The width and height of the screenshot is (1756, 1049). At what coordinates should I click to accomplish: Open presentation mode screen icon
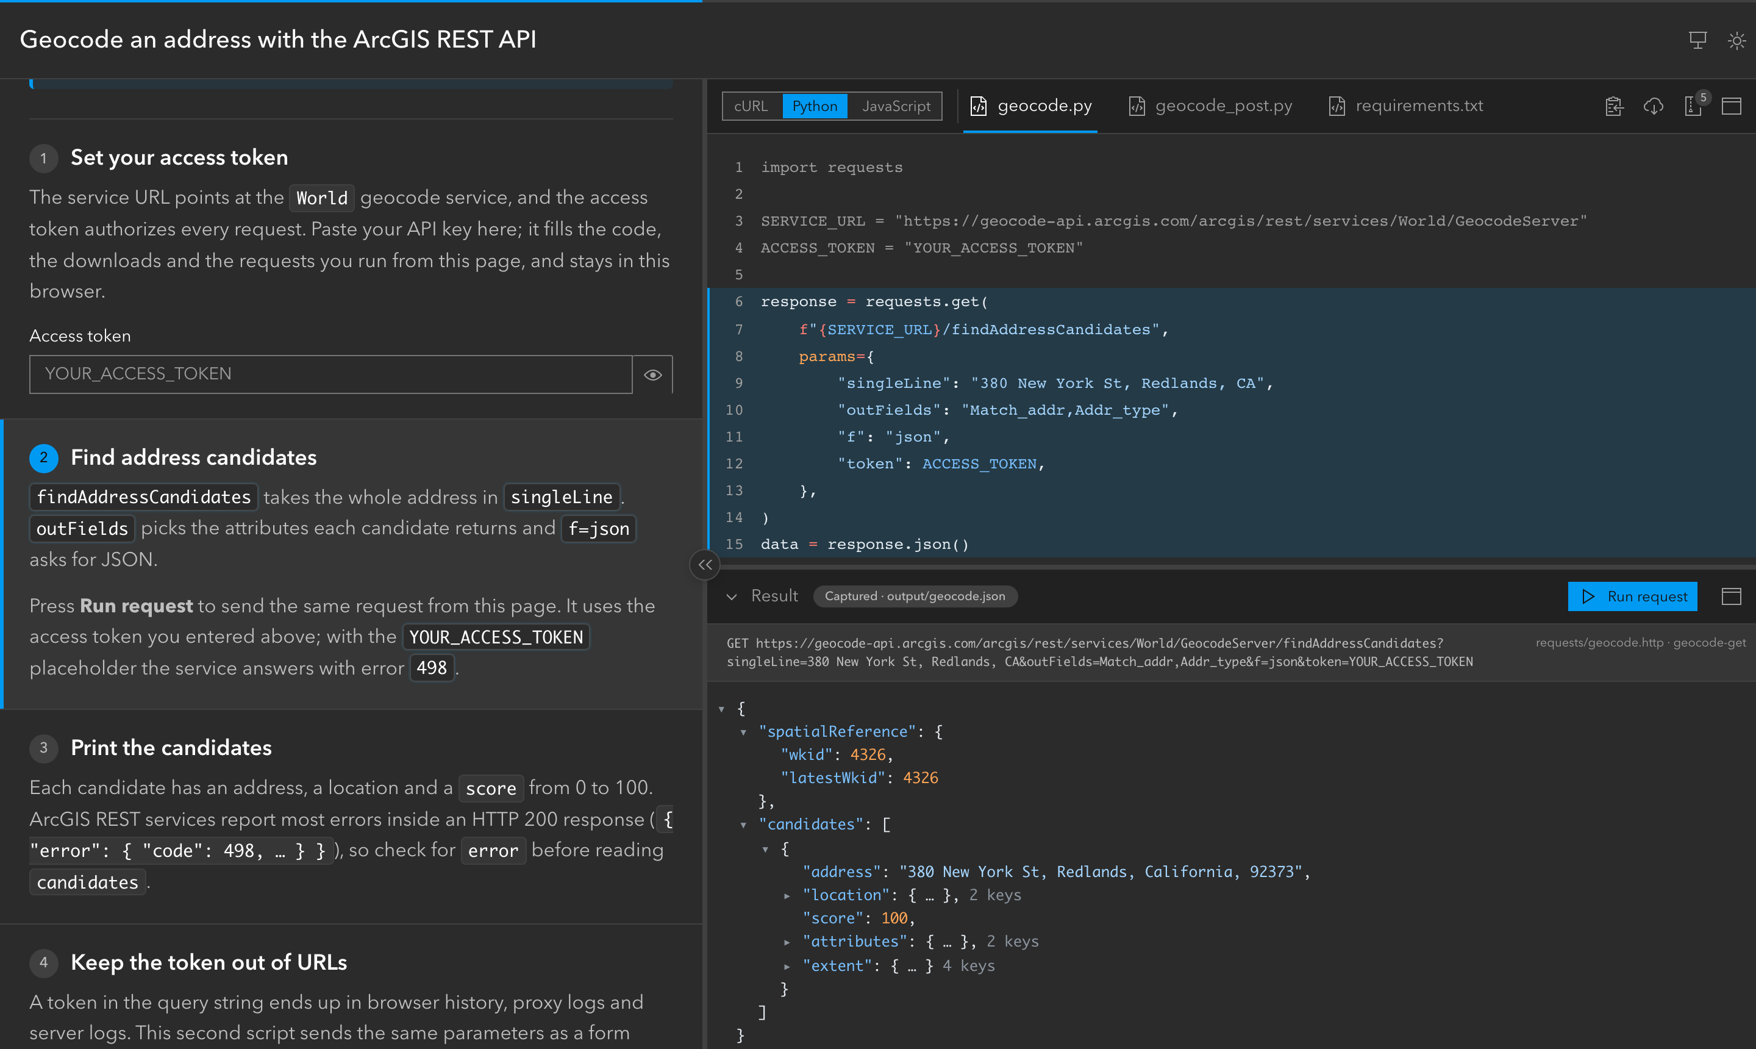coord(1697,40)
